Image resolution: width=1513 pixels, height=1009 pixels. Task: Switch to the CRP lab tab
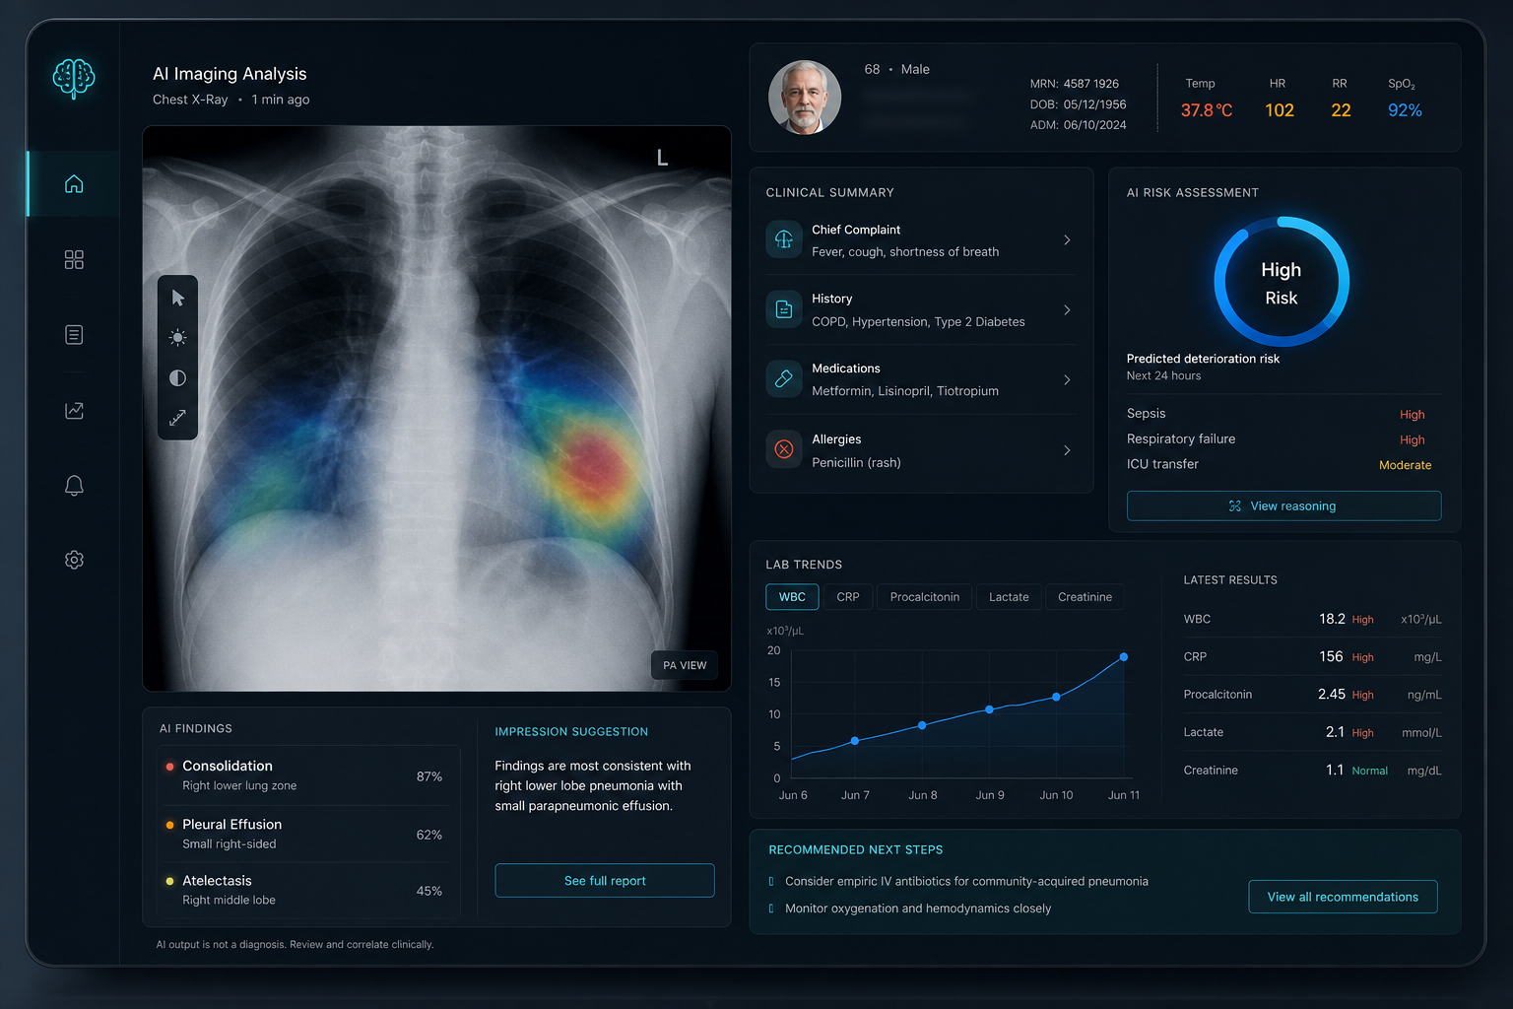pyautogui.click(x=848, y=597)
